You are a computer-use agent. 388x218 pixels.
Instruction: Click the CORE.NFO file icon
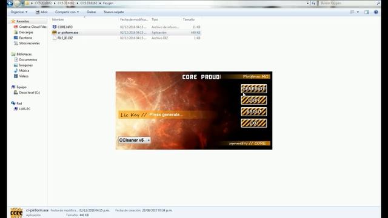pyautogui.click(x=55, y=27)
